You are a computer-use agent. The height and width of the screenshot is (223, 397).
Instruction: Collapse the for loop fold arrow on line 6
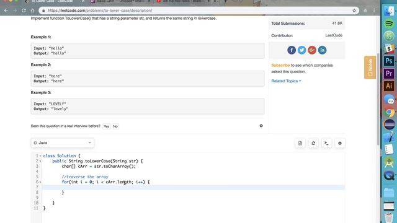point(40,182)
